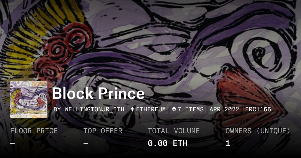Select the ETHEREUM chain badge
301x158 pixels.
[x=148, y=109]
